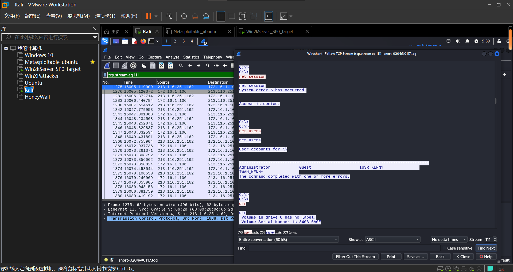Click the Find text input field

[x=345, y=248]
